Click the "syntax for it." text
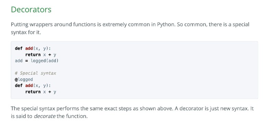274x127 pixels. [26, 33]
